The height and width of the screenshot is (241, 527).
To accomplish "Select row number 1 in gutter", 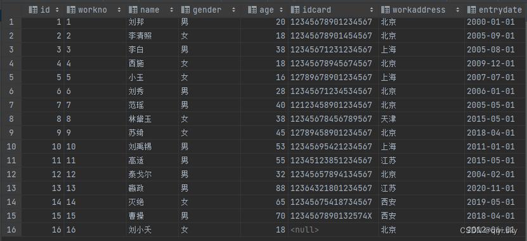I will click(11, 22).
